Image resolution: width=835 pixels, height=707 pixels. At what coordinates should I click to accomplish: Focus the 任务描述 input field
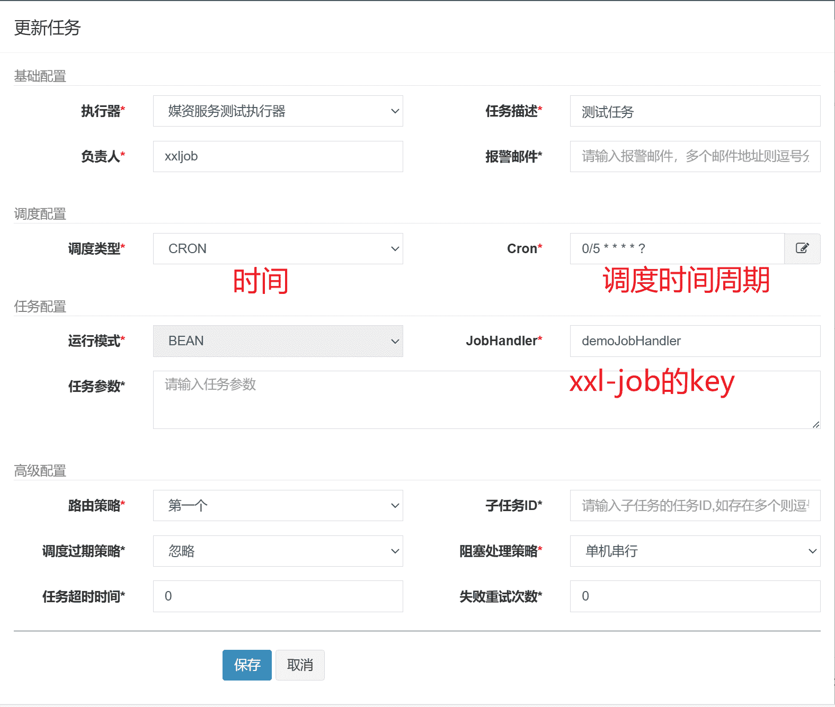coord(695,111)
